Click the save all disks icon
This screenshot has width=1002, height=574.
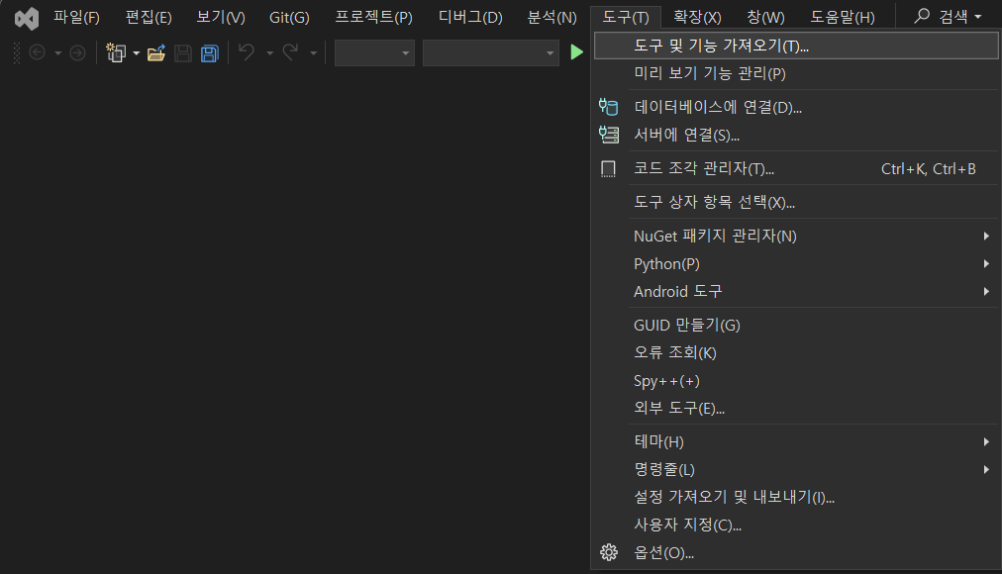point(210,53)
